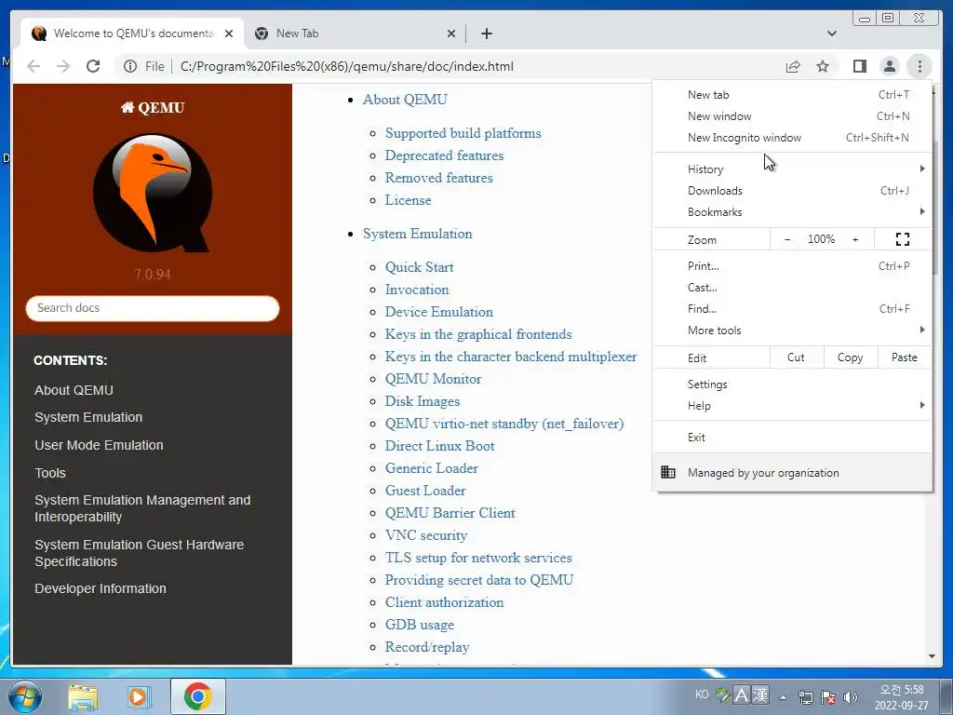Open Settings from the Chrome menu
This screenshot has width=953, height=715.
tap(792, 384)
